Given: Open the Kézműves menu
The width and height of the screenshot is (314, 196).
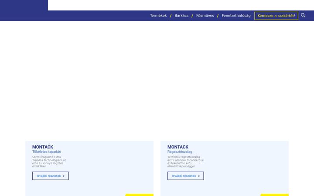Looking at the screenshot, I should [205, 16].
